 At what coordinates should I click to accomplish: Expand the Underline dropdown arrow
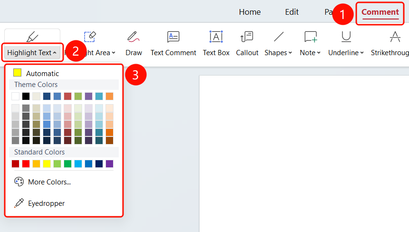click(362, 53)
